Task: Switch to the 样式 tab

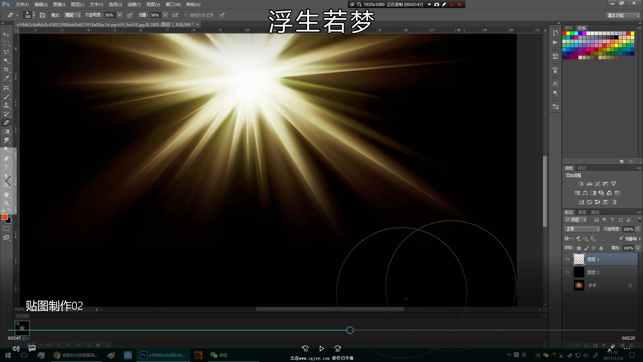Action: point(582,168)
